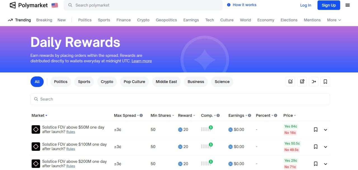Click the Sign Up button
358x170 pixels.
pyautogui.click(x=329, y=5)
